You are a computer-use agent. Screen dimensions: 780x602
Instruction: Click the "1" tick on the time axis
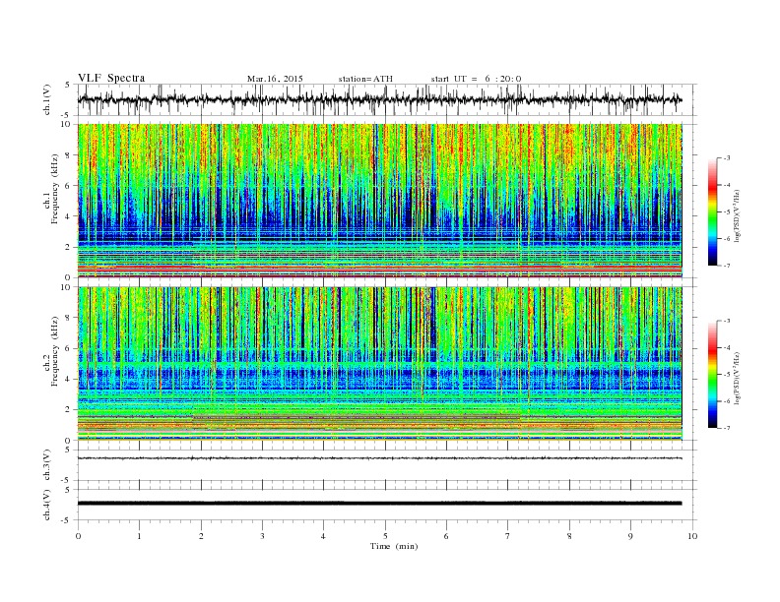tap(139, 536)
